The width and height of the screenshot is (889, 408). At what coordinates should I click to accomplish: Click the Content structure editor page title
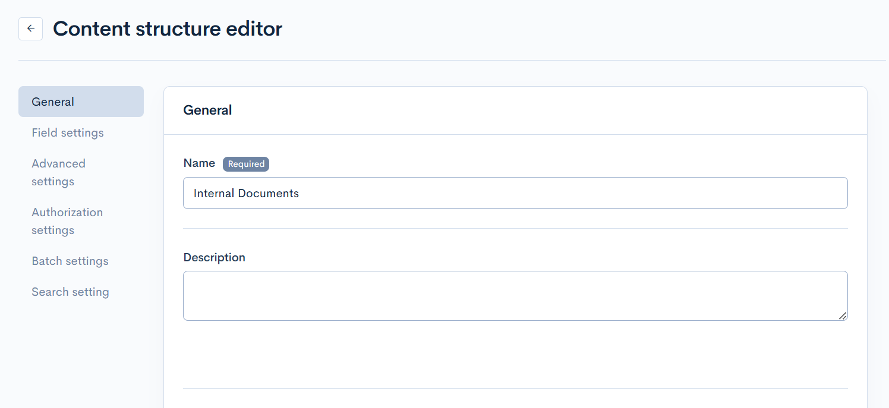coord(168,29)
